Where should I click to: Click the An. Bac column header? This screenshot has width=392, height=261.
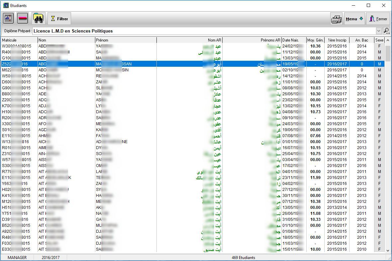click(361, 40)
